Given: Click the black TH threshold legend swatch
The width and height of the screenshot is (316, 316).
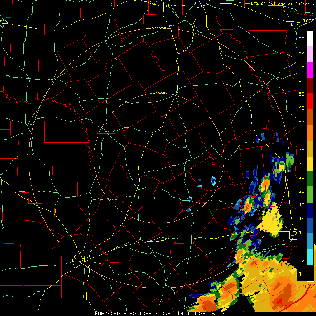Looking at the screenshot, I should 310,273.
